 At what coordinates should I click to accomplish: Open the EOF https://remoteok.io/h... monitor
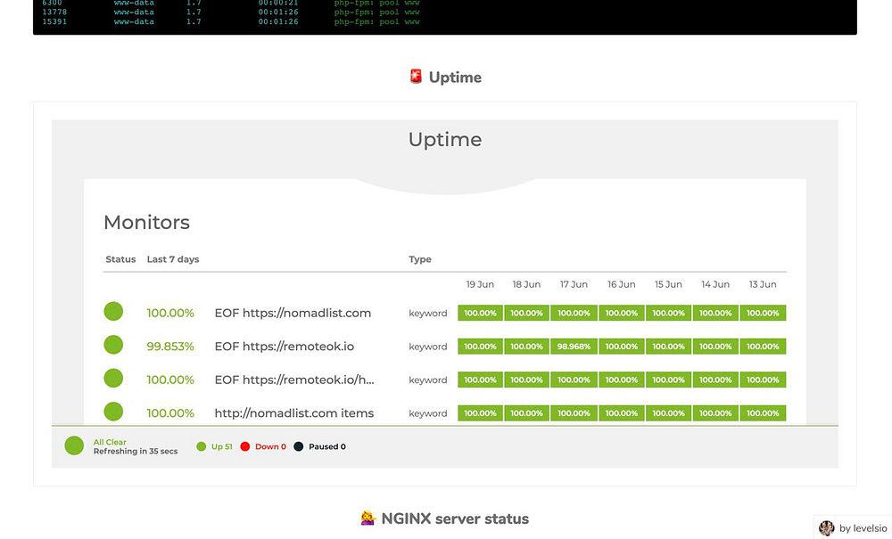point(294,380)
